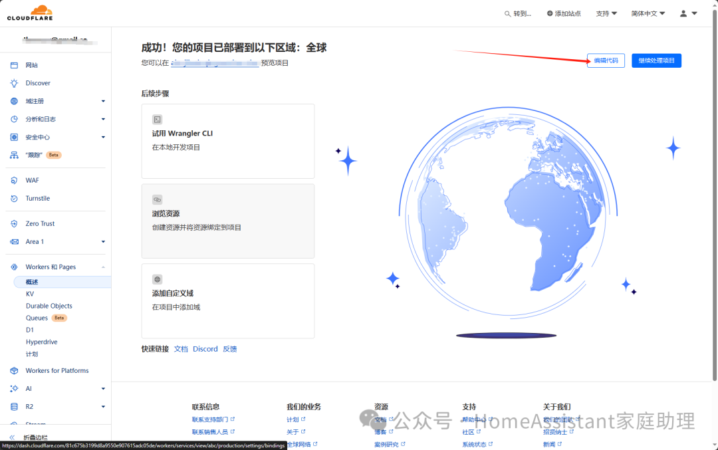Screen dimensions: 718x450
Task: Click the 编辑代码 button
Action: 606,60
